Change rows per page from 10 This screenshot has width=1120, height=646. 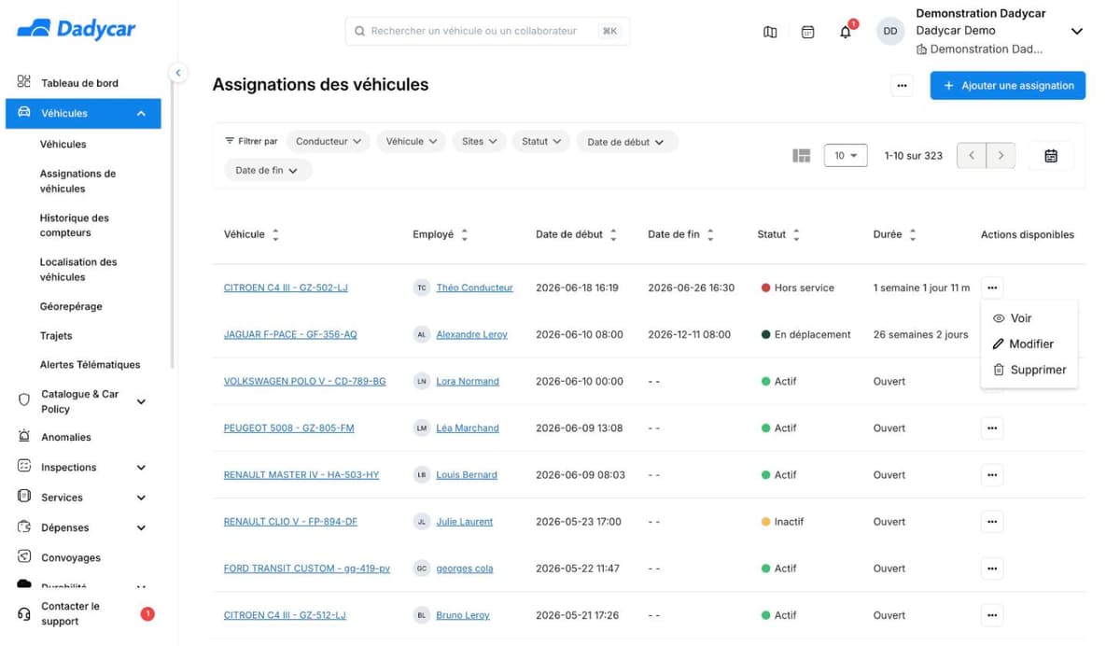(x=846, y=156)
